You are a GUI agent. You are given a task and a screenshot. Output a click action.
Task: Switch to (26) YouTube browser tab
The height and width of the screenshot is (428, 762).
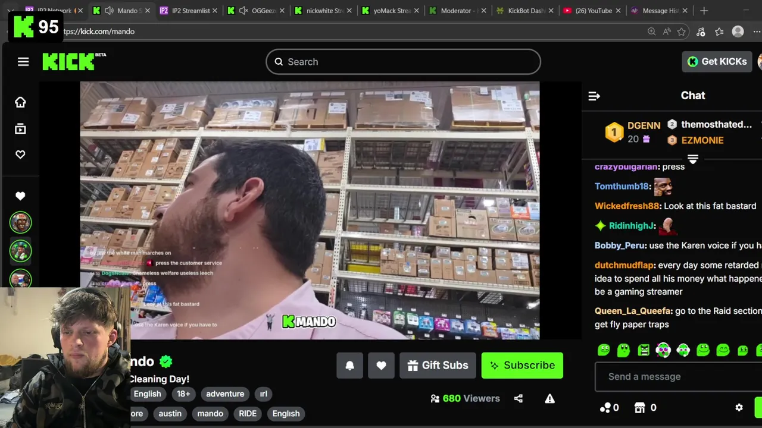point(591,11)
